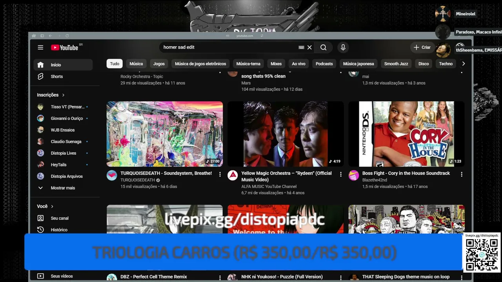Go back with the browser back arrow
This screenshot has height=282, width=502.
point(50,36)
